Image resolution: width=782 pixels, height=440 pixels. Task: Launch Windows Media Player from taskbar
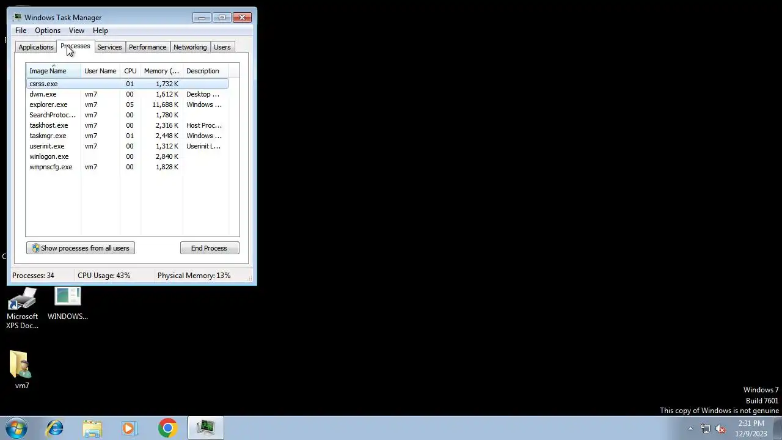pyautogui.click(x=130, y=428)
